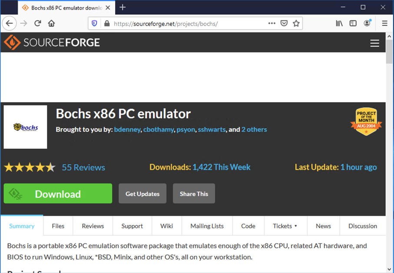394x273 pixels.
Task: Open cbothamy contributor profile
Action: click(159, 130)
